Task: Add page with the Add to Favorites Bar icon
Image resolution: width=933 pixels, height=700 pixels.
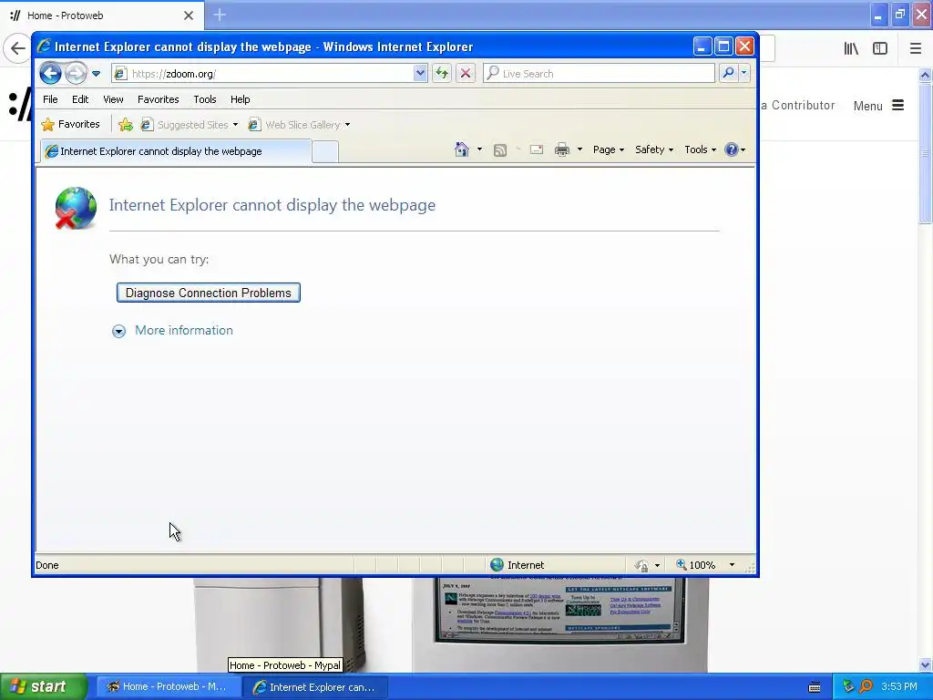Action: 126,124
